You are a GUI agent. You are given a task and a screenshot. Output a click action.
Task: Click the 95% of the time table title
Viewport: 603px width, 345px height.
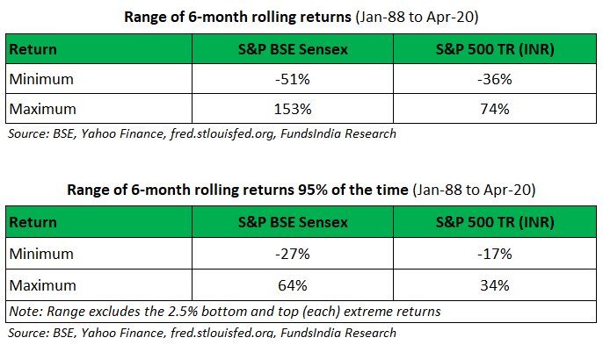pos(301,190)
